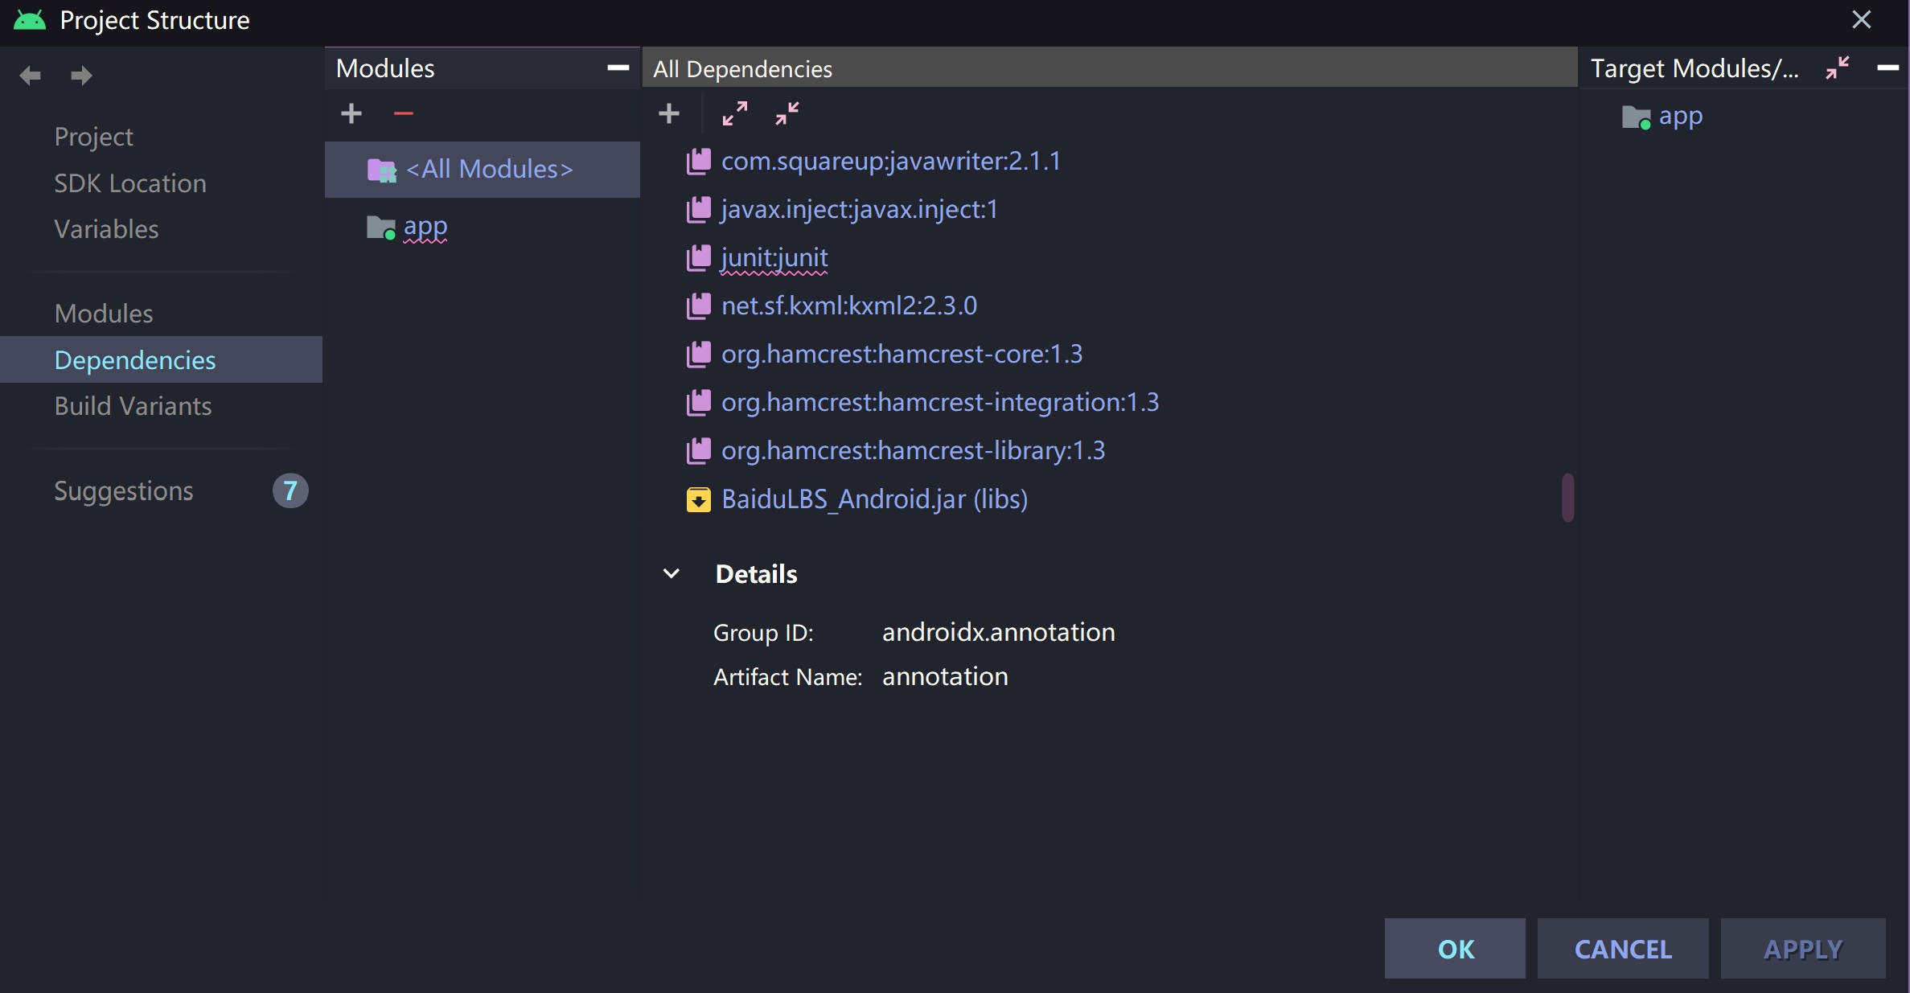
Task: Select BaiduLBS_Android.jar dependency
Action: pos(873,499)
